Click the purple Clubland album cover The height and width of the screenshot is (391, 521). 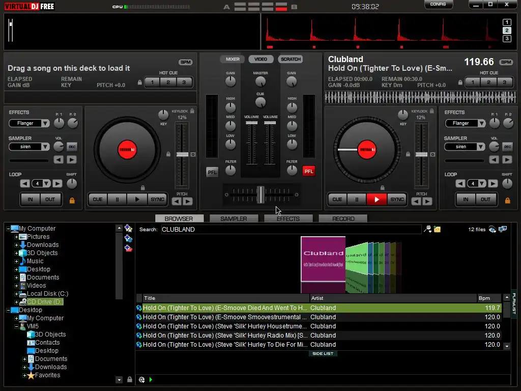pos(323,259)
